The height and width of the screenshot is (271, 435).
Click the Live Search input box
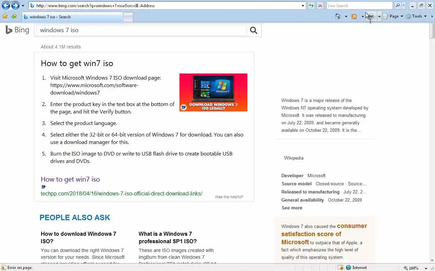360,5
